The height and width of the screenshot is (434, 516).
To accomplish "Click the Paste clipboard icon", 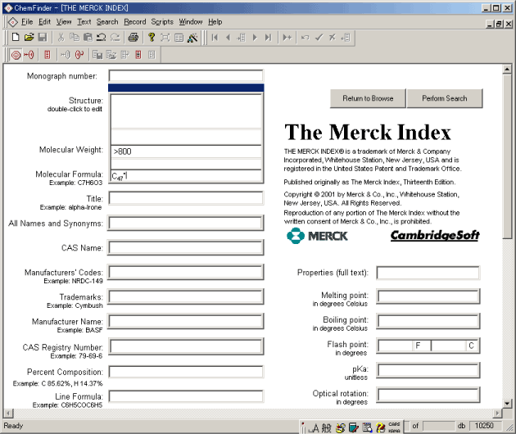I will [88, 37].
